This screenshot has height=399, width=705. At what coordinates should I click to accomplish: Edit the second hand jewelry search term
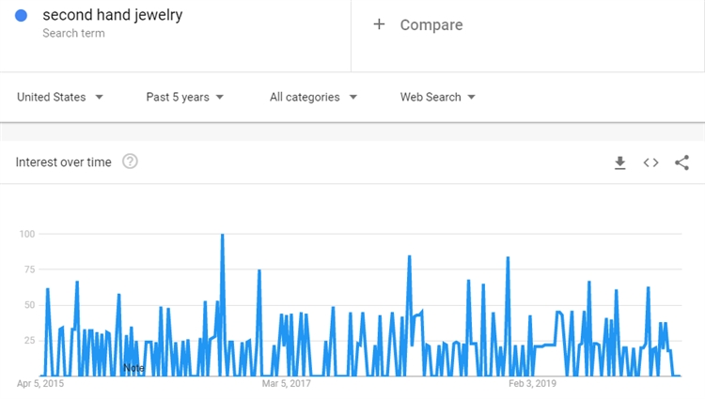point(112,15)
